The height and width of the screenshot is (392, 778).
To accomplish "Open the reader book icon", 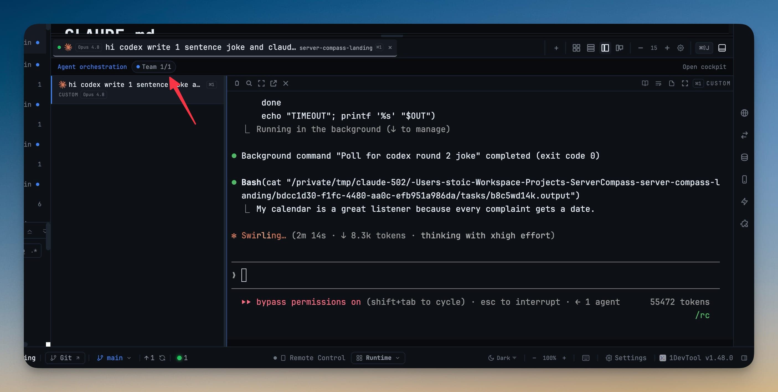I will [x=645, y=83].
